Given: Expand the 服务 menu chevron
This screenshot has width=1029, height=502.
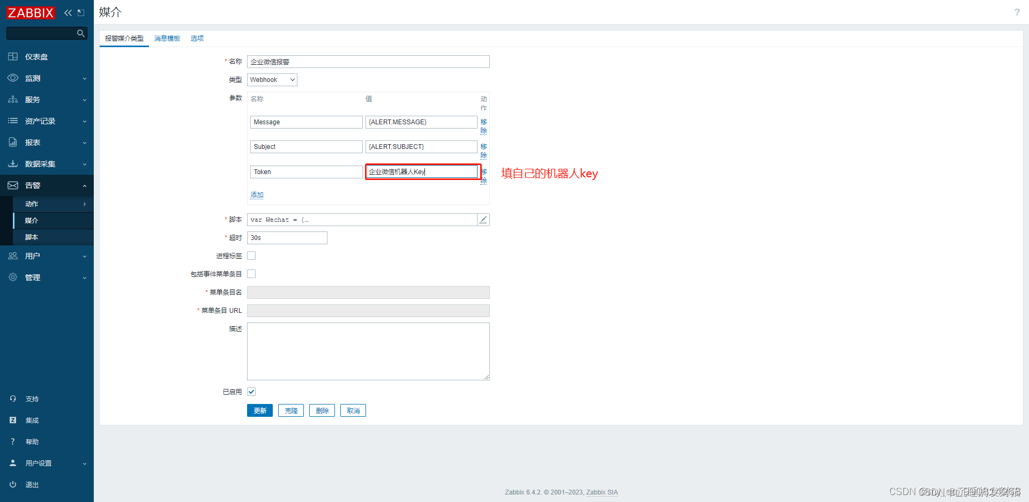Looking at the screenshot, I should click(85, 100).
